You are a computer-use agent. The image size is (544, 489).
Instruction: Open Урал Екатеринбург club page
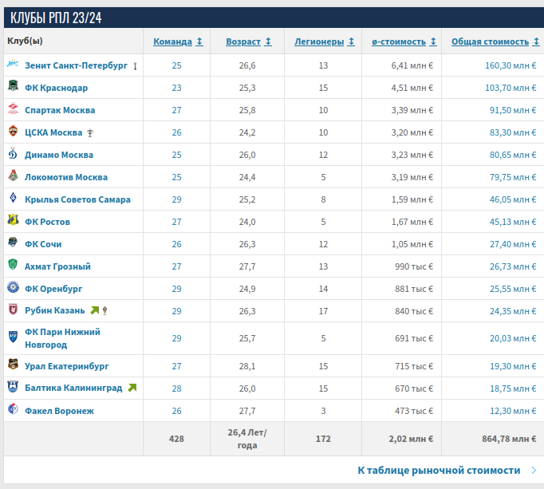tap(67, 366)
